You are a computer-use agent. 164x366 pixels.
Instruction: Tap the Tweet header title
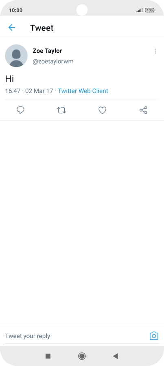tap(42, 28)
